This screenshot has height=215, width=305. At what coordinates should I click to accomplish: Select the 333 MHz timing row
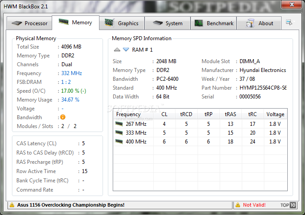tap(200, 132)
